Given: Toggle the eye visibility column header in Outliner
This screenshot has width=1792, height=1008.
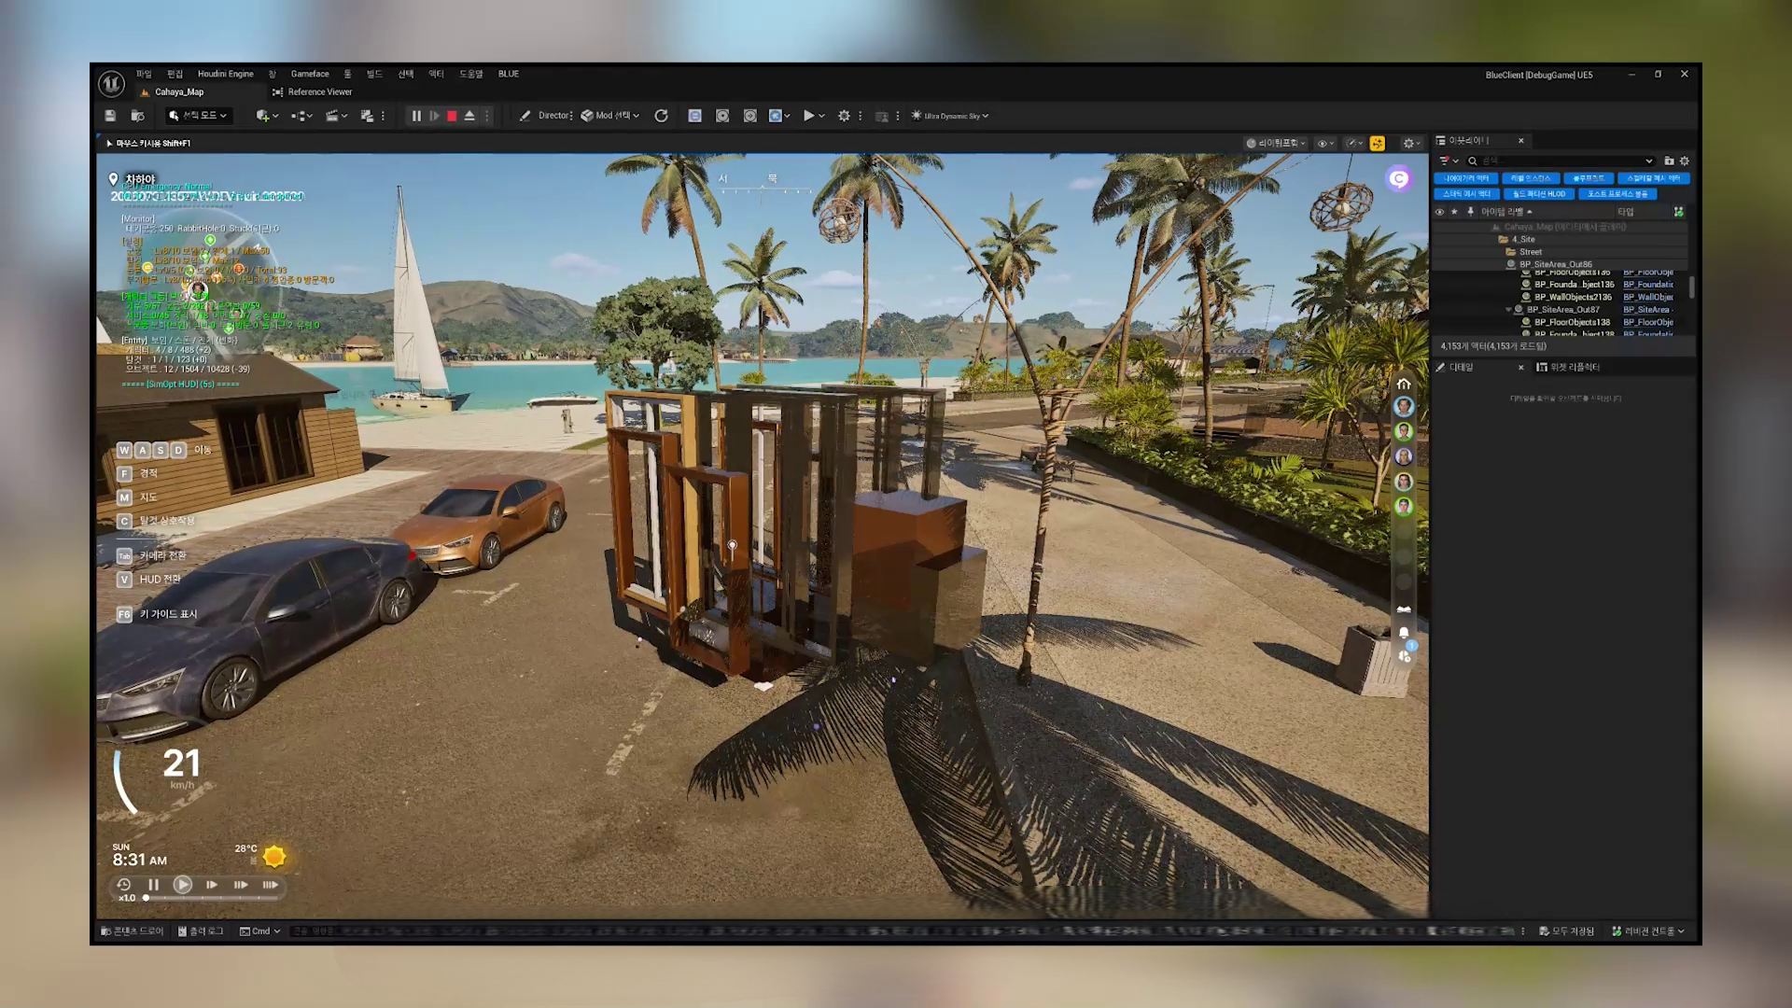Looking at the screenshot, I should pos(1439,212).
